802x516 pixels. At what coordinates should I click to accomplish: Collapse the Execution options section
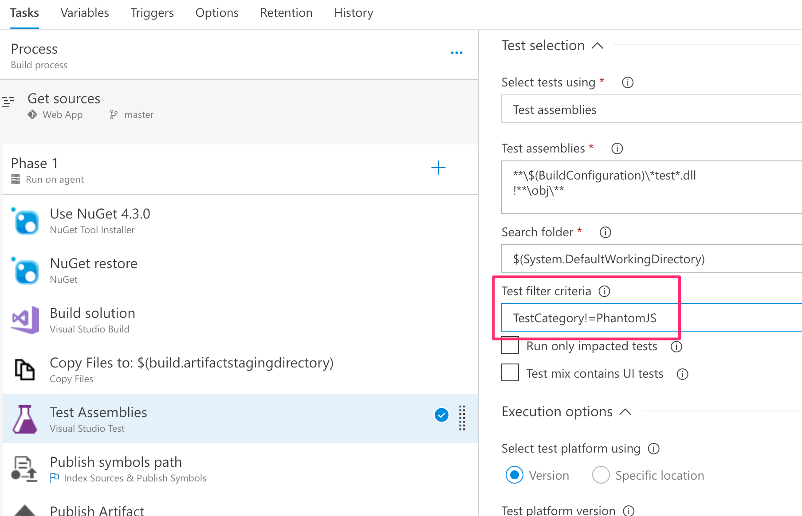point(625,412)
